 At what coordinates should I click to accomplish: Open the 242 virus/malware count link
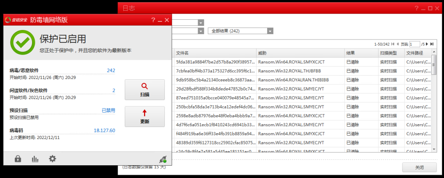pos(111,70)
